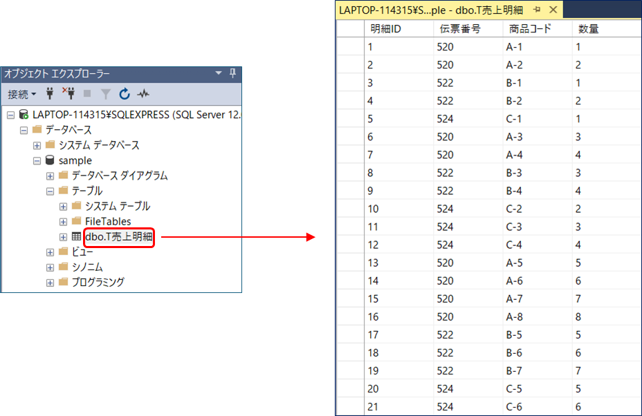
Task: Expand the FileTables node
Action: (x=63, y=222)
